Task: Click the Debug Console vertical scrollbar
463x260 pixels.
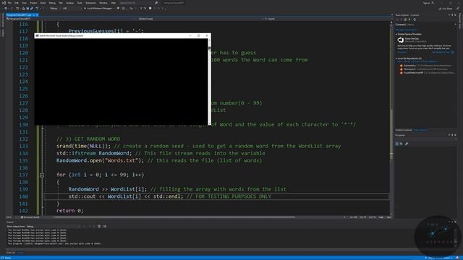Action: [209, 82]
